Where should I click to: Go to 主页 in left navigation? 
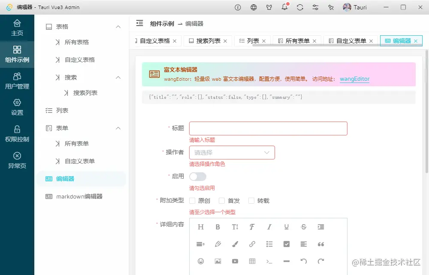(17, 28)
